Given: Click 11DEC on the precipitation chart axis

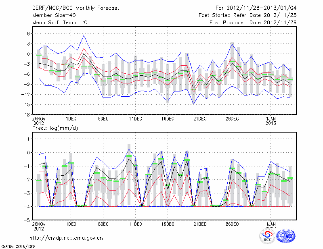Looking at the screenshot, I should click(x=135, y=224).
